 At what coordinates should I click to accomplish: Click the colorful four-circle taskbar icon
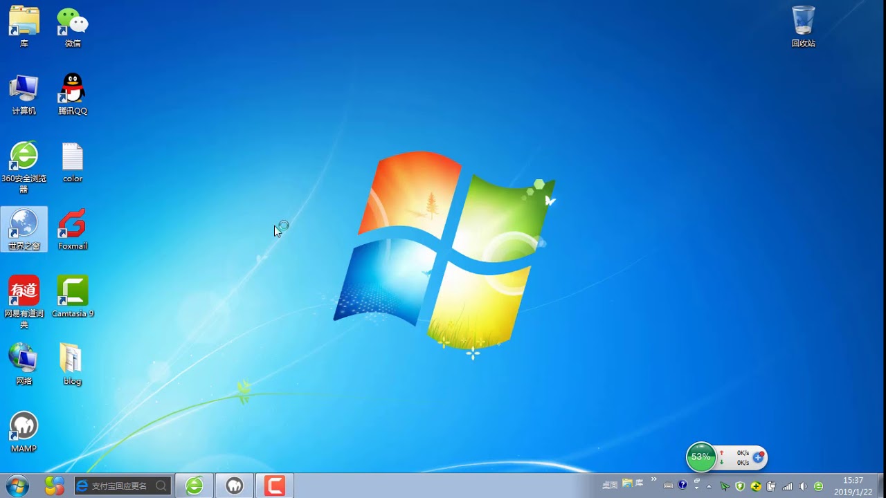click(x=55, y=486)
